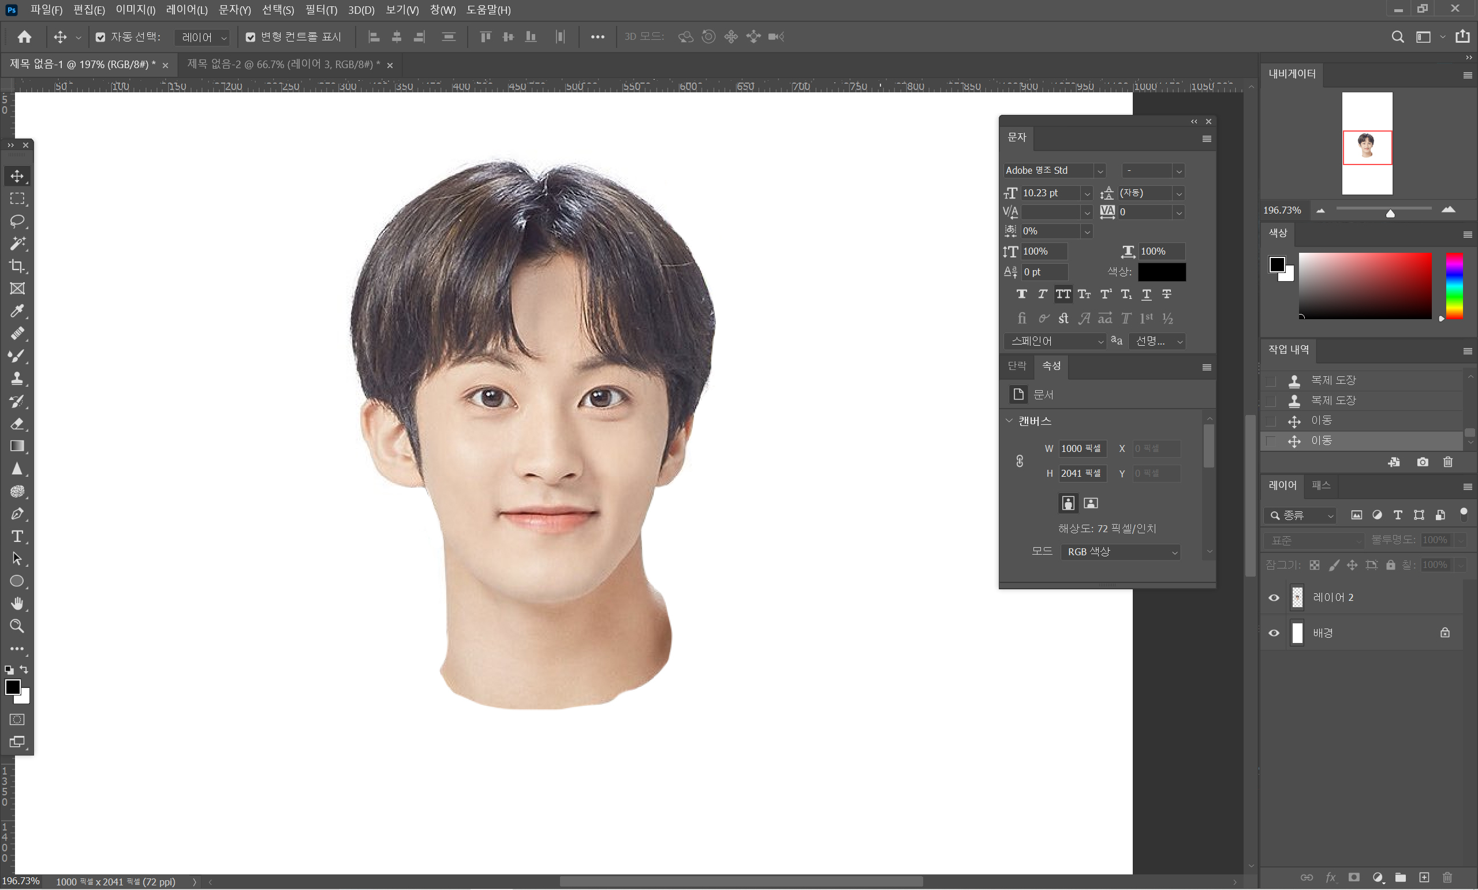Create new layer from Layers panel footer
The image size is (1478, 890).
[x=1424, y=877]
